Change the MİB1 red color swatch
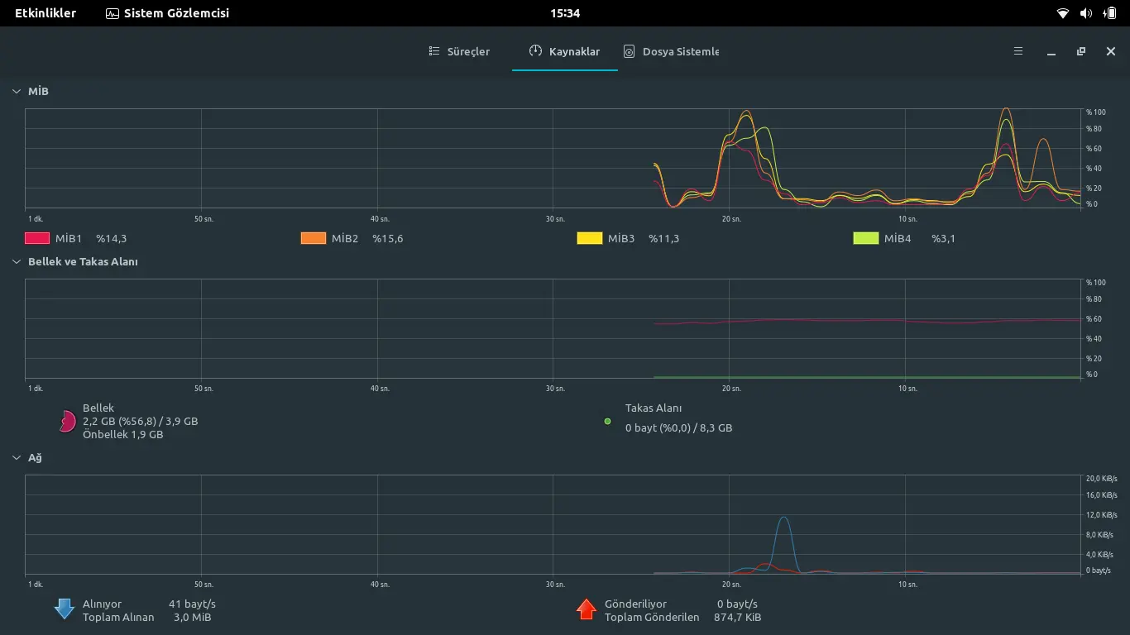Image resolution: width=1130 pixels, height=635 pixels. point(38,238)
